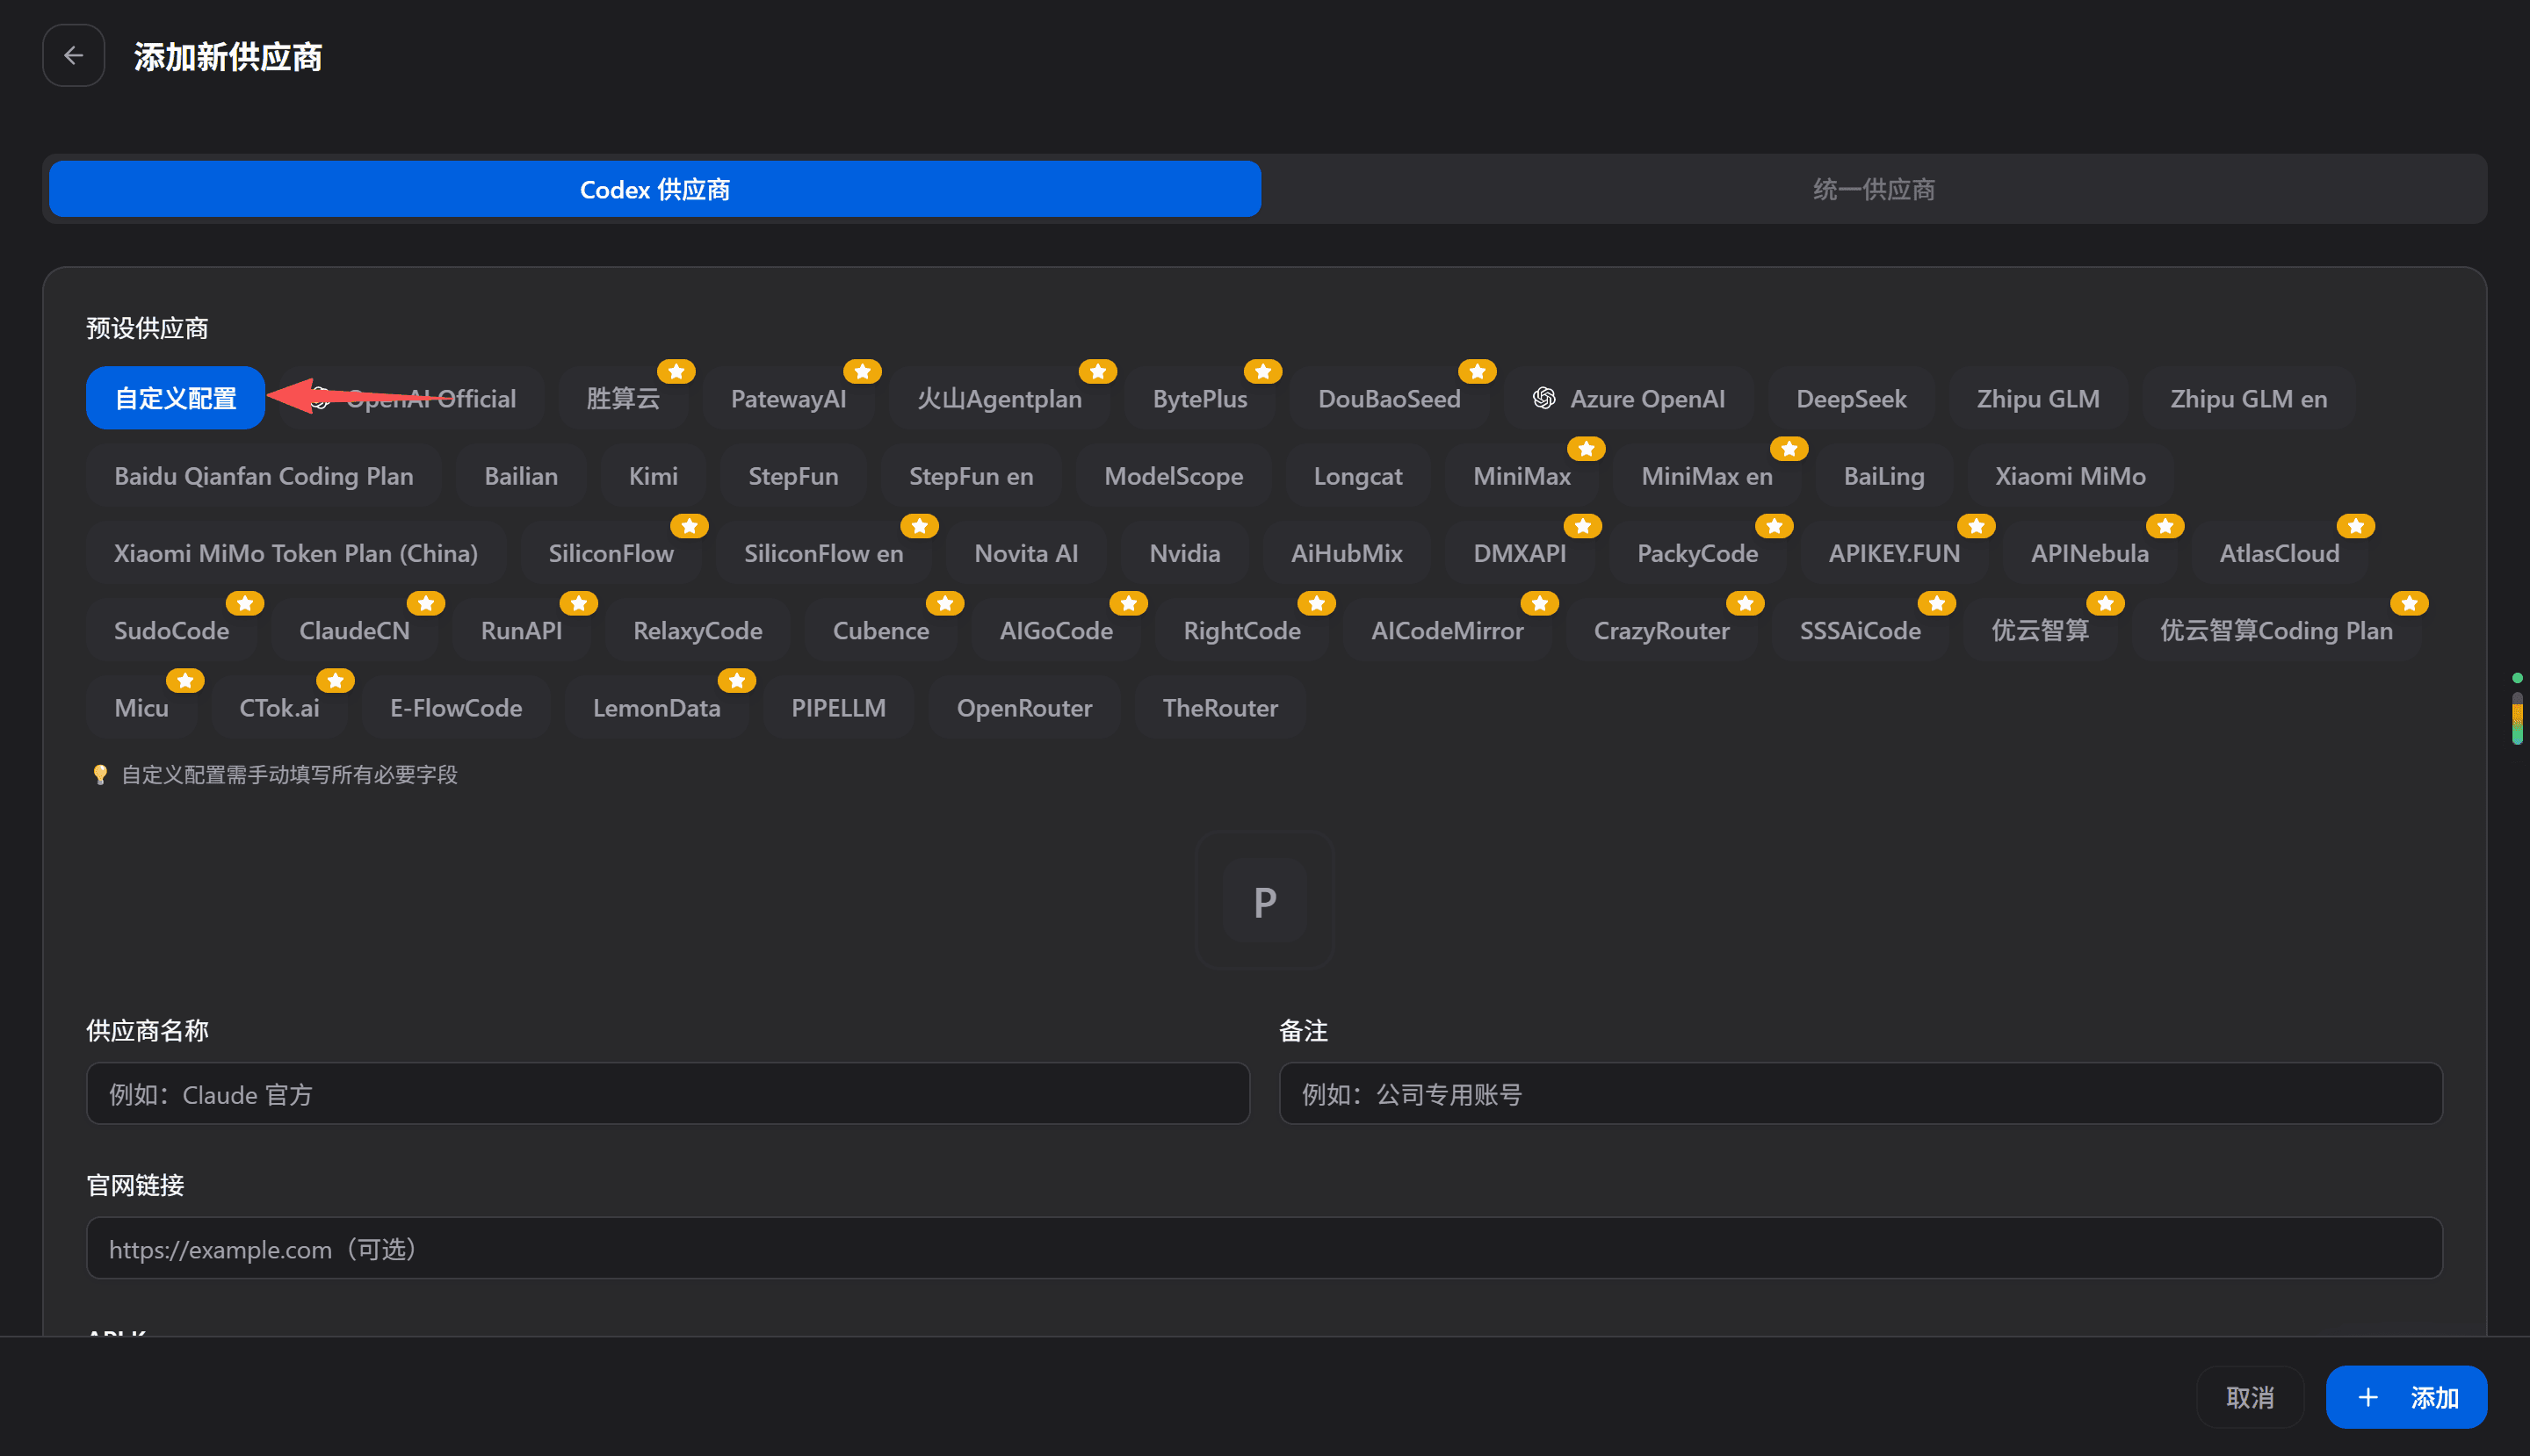Pick the Zhipu GLM en preset
Image resolution: width=2530 pixels, height=1456 pixels.
click(2248, 399)
